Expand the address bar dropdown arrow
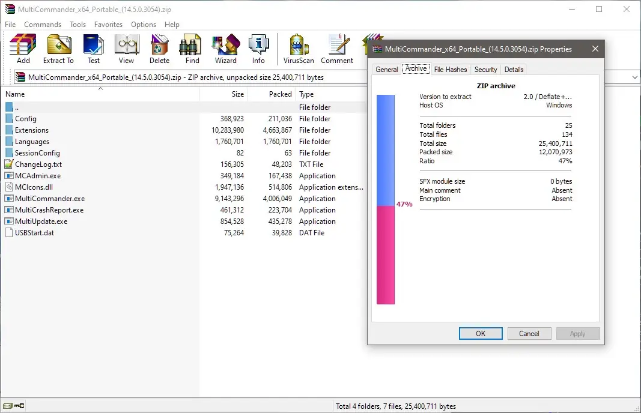The height and width of the screenshot is (413, 641). tap(634, 77)
